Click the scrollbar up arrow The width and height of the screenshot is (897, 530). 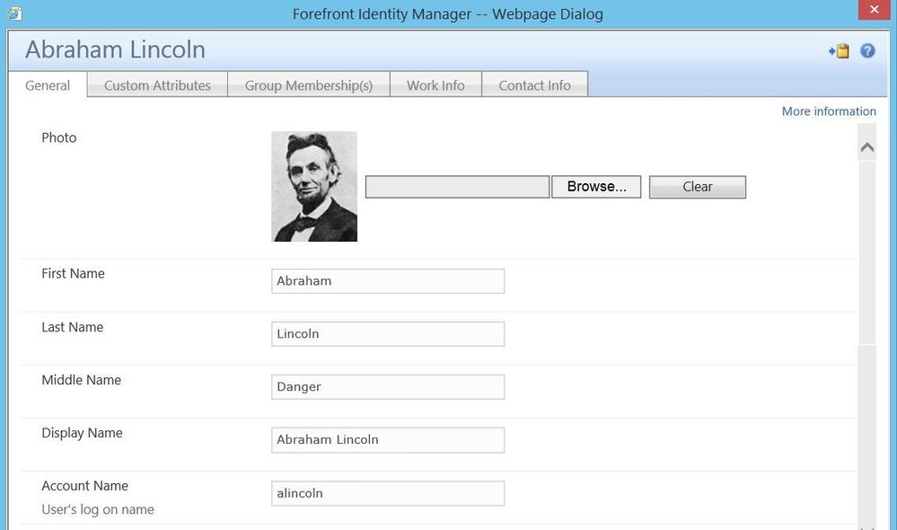pyautogui.click(x=867, y=147)
